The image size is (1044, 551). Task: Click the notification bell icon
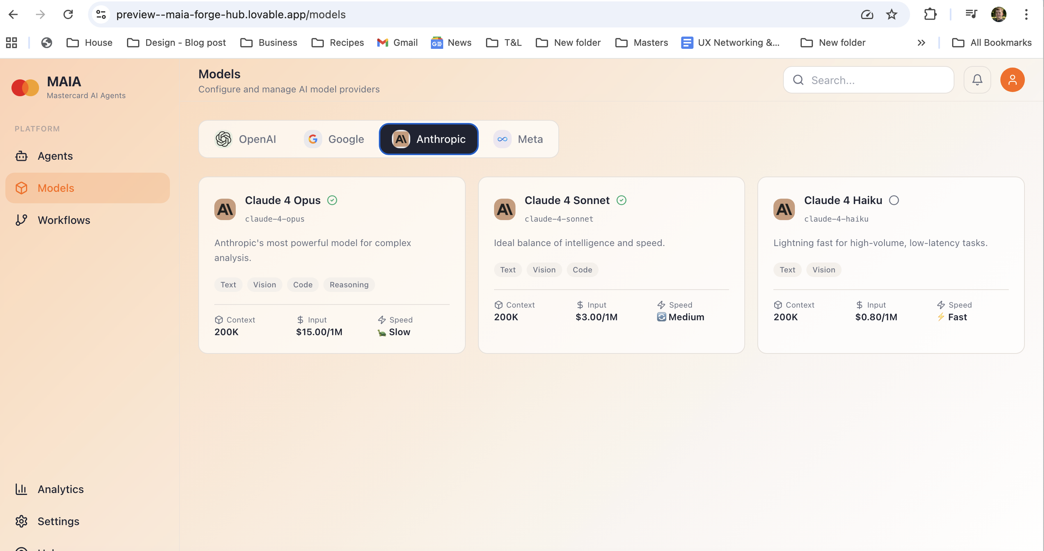point(977,80)
